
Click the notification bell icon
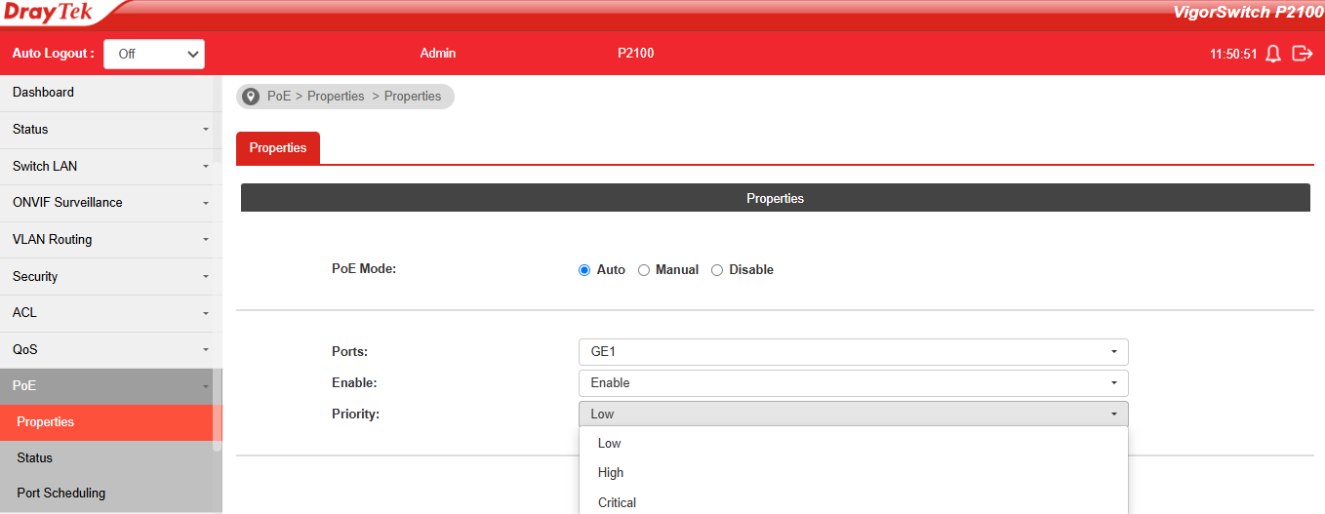click(1272, 54)
